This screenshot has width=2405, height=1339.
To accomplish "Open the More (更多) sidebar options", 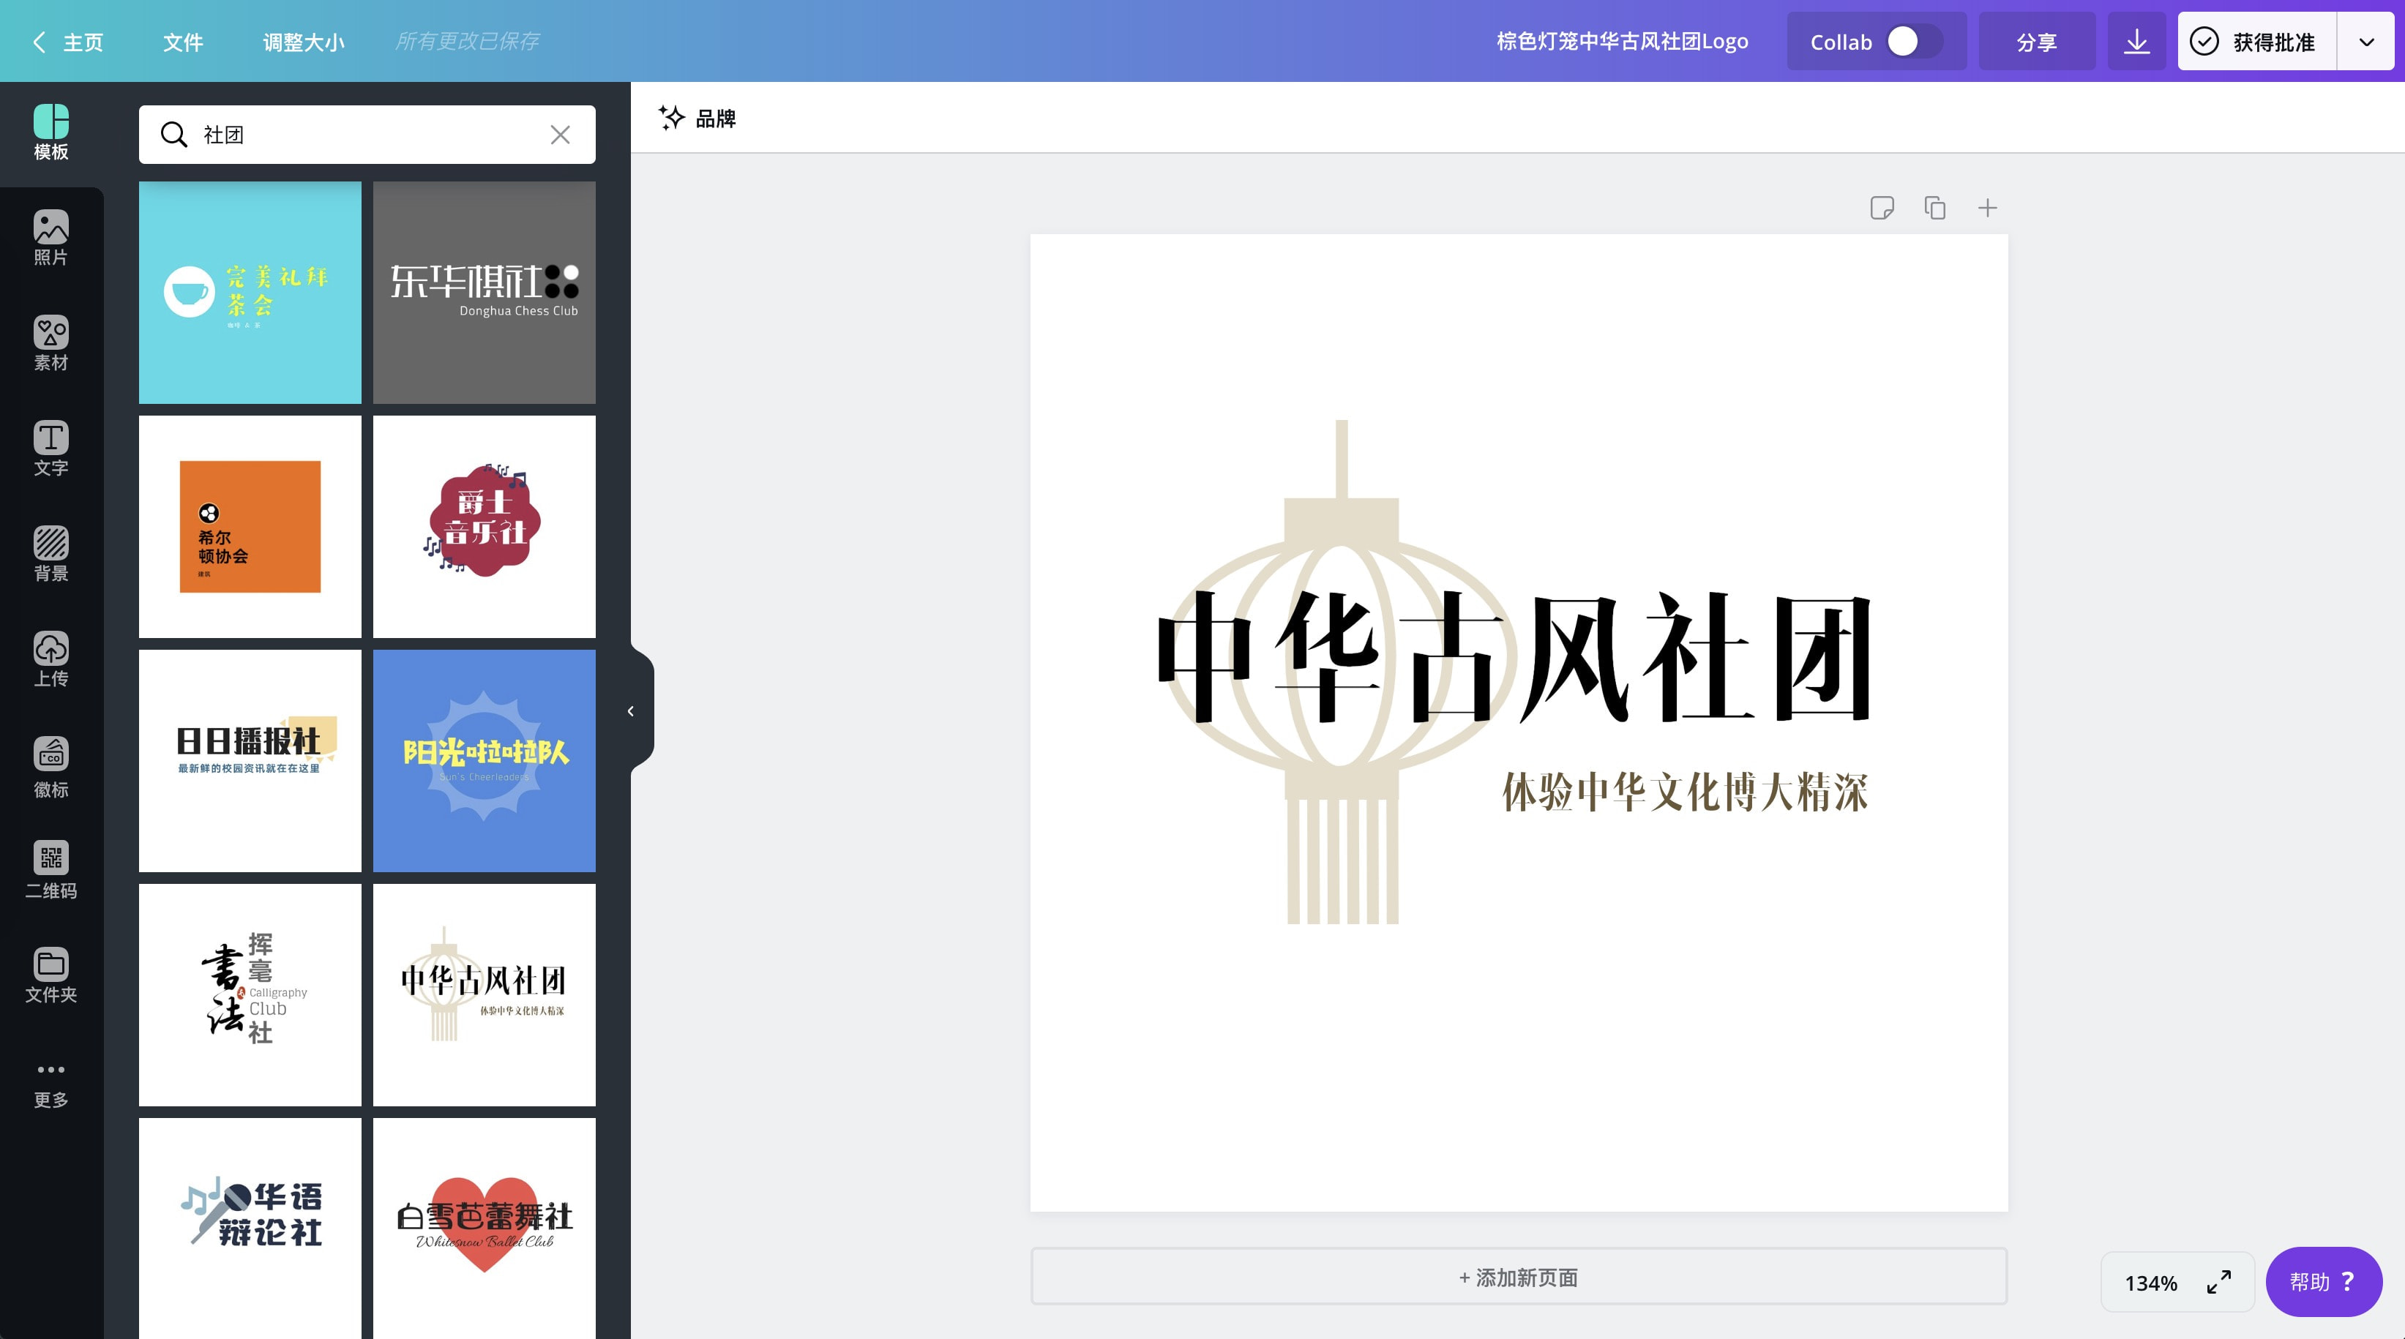I will click(51, 1082).
